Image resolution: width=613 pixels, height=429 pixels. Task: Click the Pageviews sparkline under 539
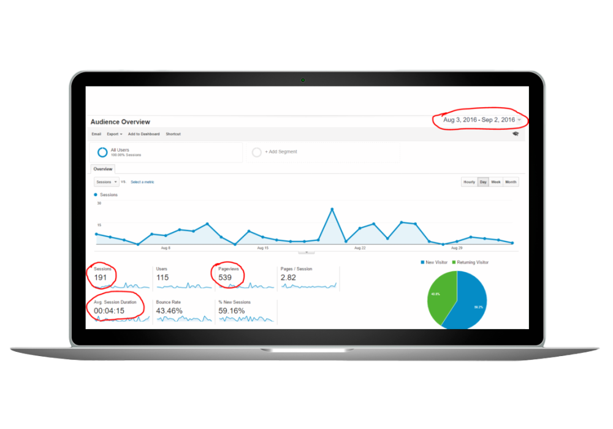[x=246, y=286]
